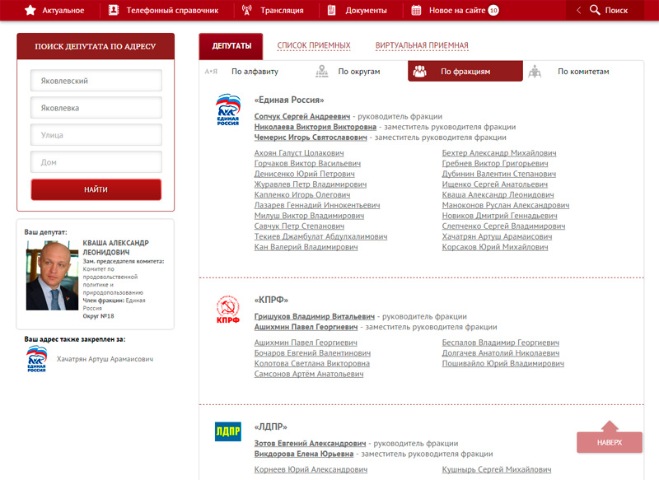Click the КПРФ hammer and sickle logo
Screen dimensions: 659x480
tap(228, 310)
